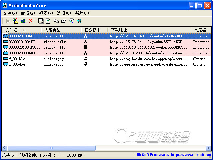Click the status bar file count text

43,155
